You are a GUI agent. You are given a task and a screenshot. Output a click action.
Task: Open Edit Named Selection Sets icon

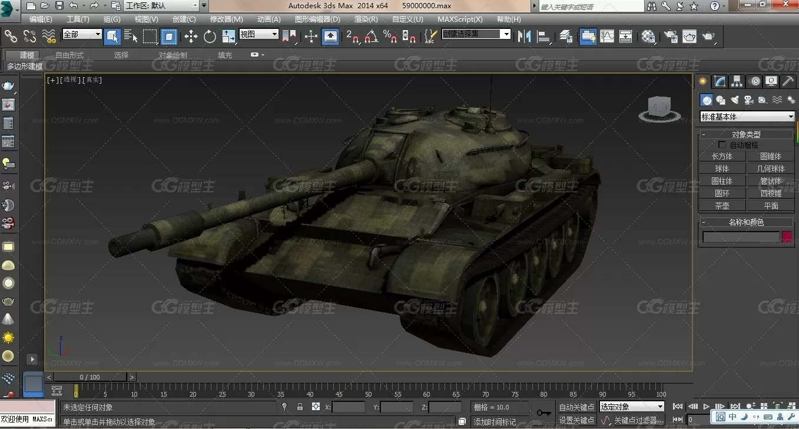430,37
